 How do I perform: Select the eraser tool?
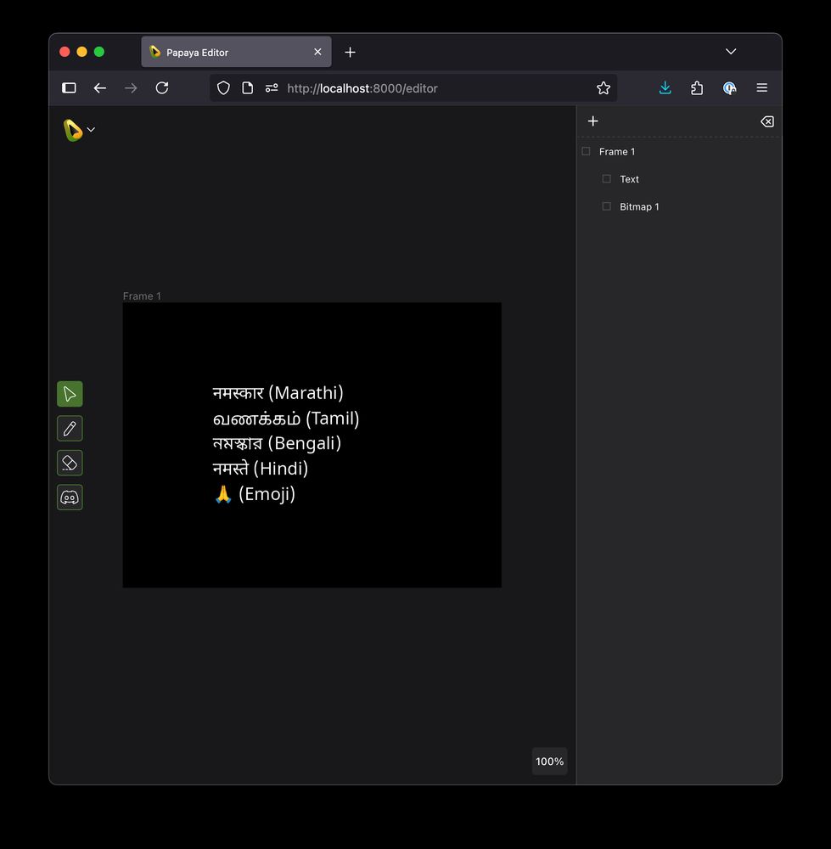pyautogui.click(x=70, y=463)
